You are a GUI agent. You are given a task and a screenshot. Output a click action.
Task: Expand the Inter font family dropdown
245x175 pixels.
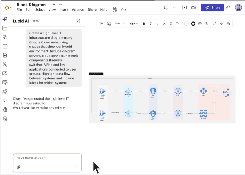click(x=120, y=24)
